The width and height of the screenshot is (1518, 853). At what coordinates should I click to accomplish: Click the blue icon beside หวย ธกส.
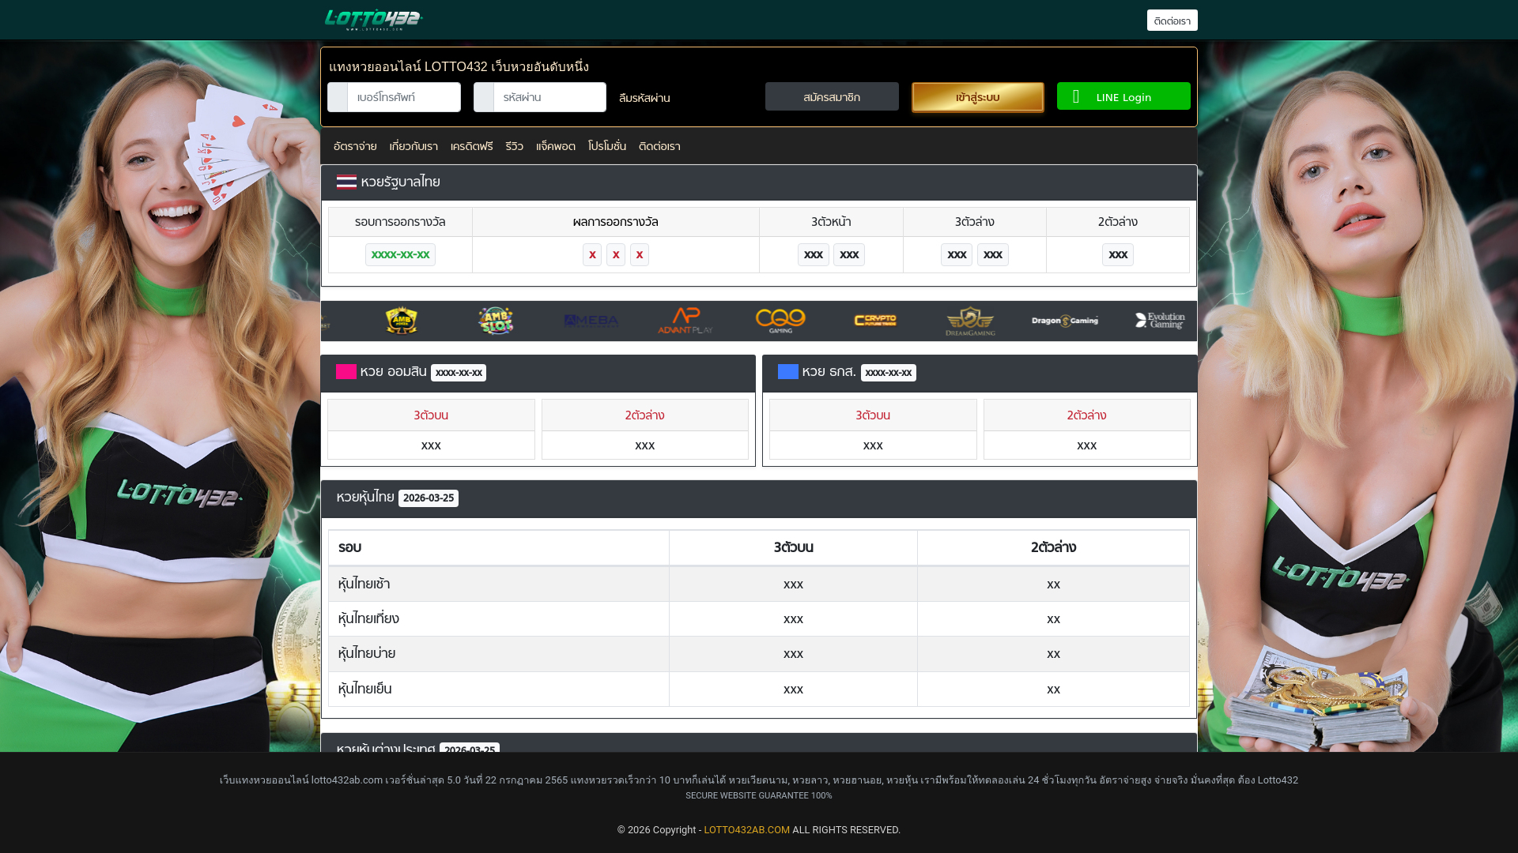click(788, 371)
